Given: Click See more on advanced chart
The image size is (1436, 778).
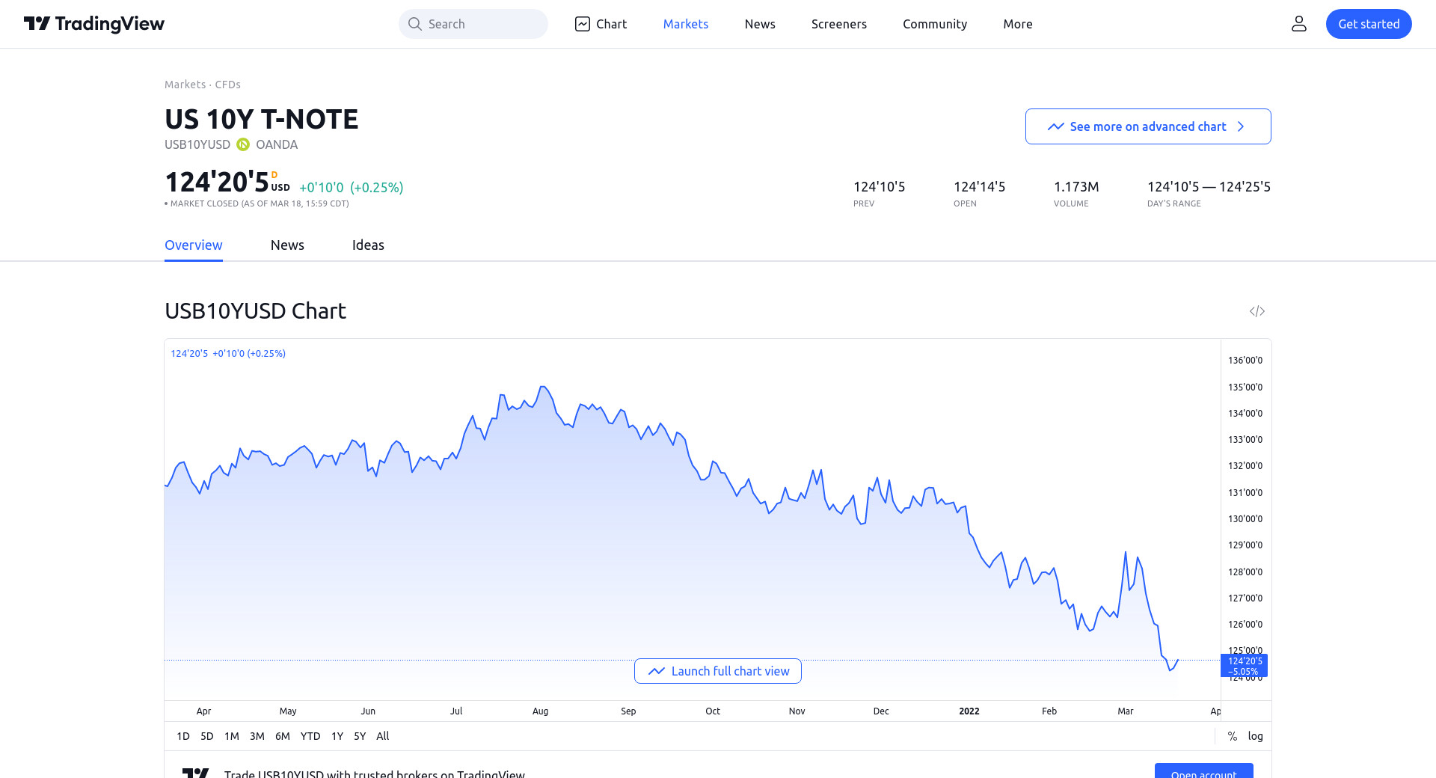Looking at the screenshot, I should [1147, 126].
